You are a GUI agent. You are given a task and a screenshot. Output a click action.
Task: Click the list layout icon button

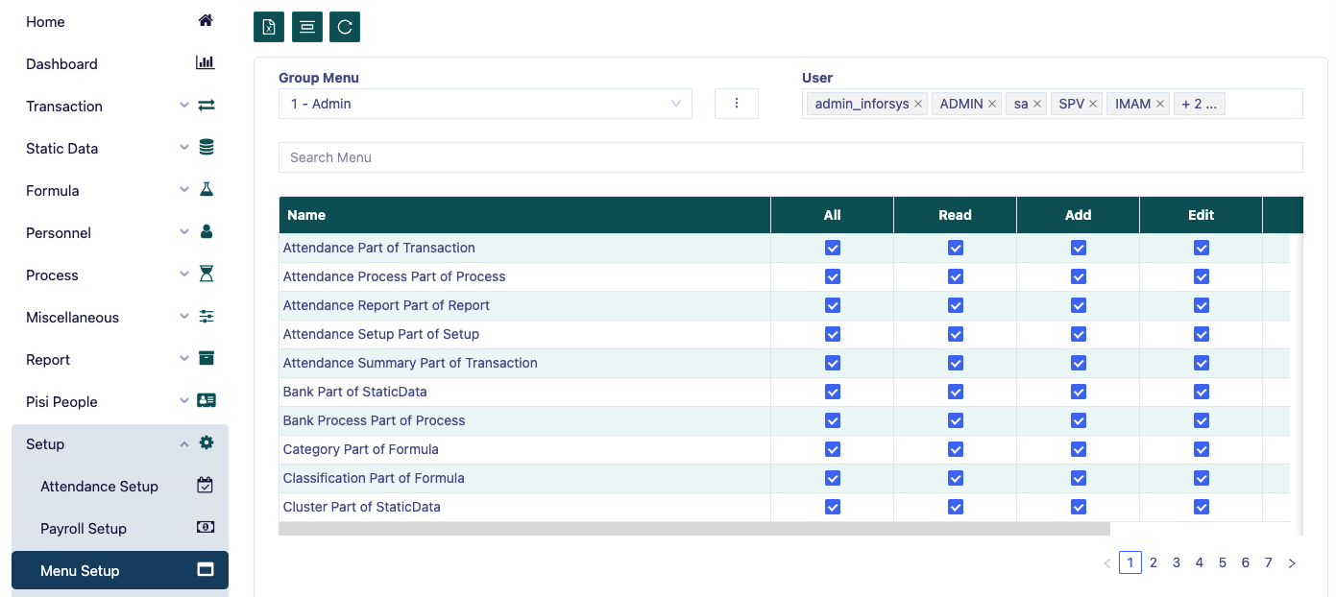307,27
